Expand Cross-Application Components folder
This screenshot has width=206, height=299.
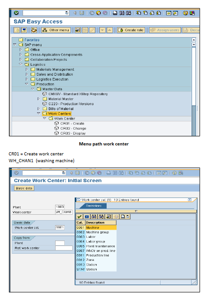click(21, 54)
